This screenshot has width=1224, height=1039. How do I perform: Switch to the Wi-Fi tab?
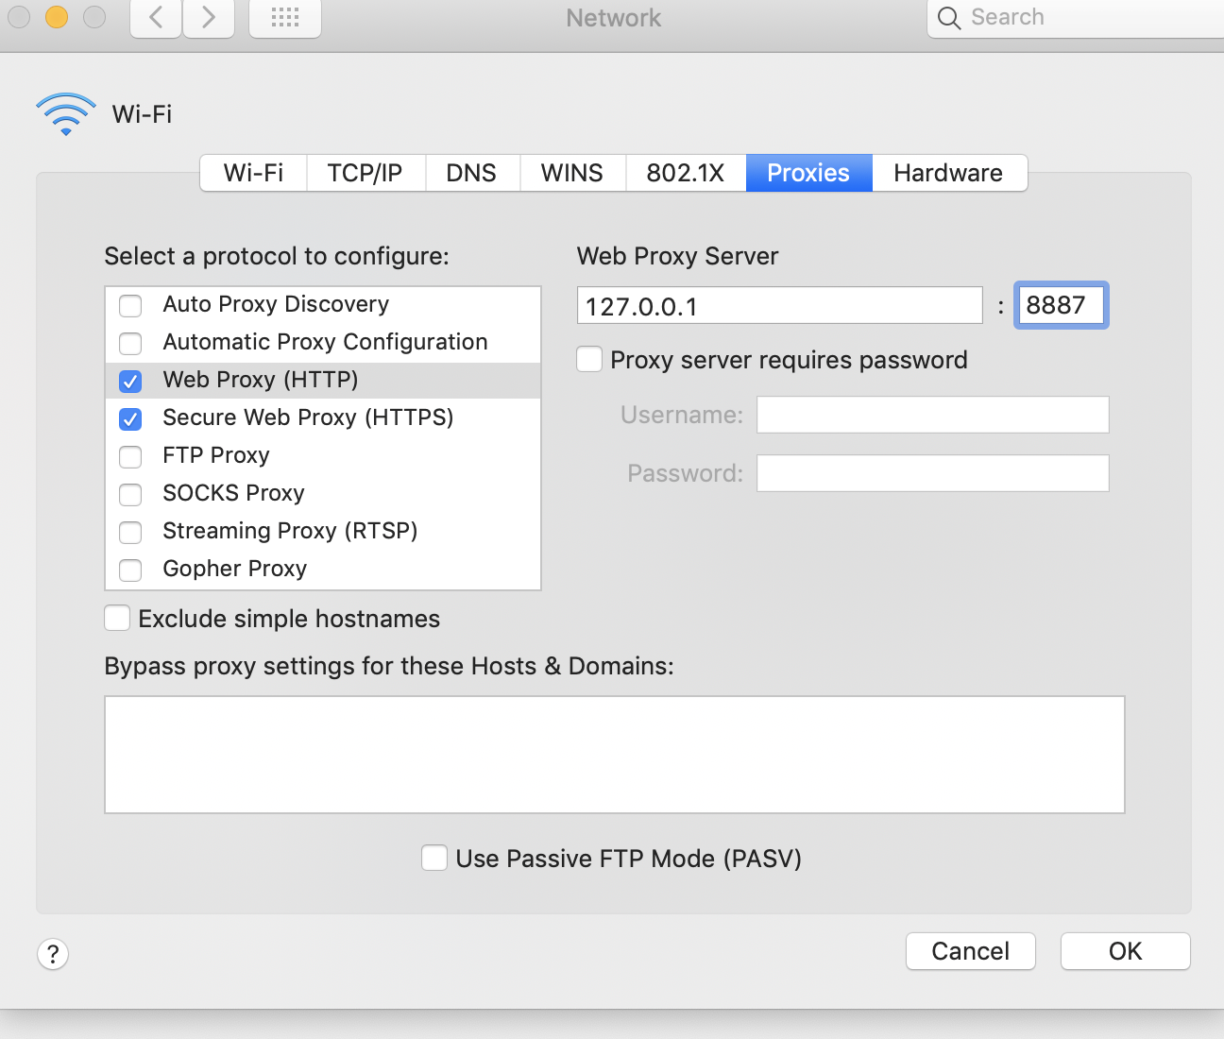coord(253,173)
